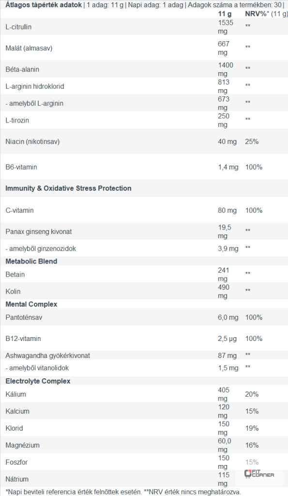Click the footnote about Napi beviteli referencia
This screenshot has width=288, height=496.
pos(123,492)
